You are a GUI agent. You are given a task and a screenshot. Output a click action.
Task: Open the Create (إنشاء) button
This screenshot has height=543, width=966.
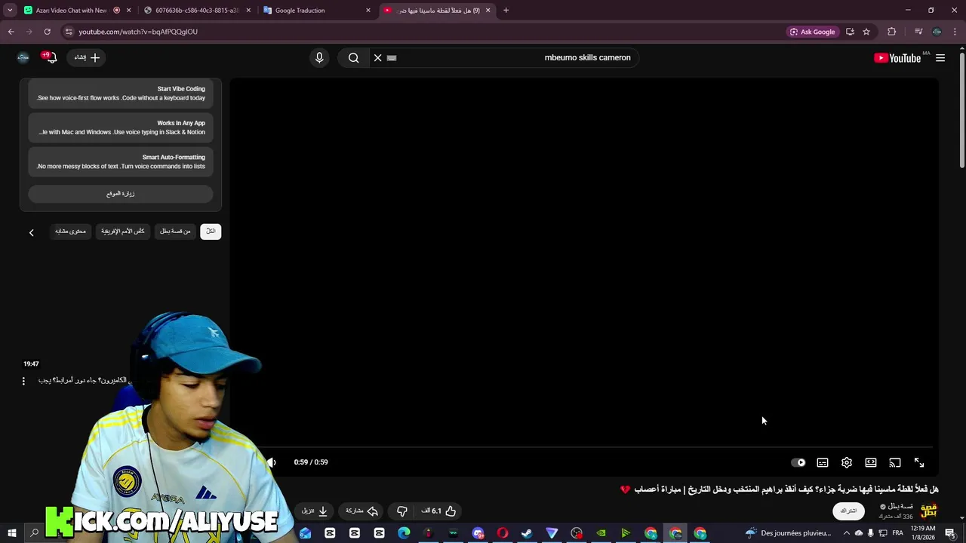click(86, 57)
